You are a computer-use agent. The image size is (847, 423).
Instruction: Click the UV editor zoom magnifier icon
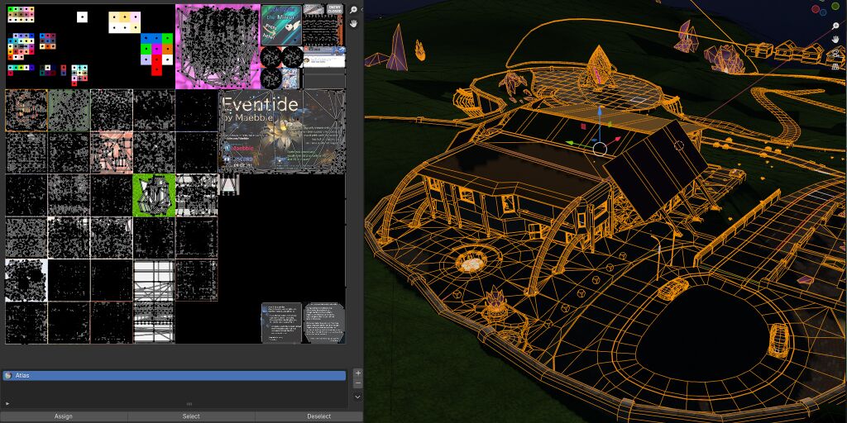[x=354, y=10]
